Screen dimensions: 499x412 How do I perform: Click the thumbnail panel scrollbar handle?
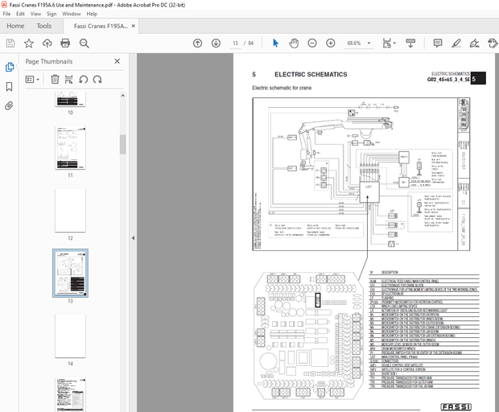tap(123, 144)
